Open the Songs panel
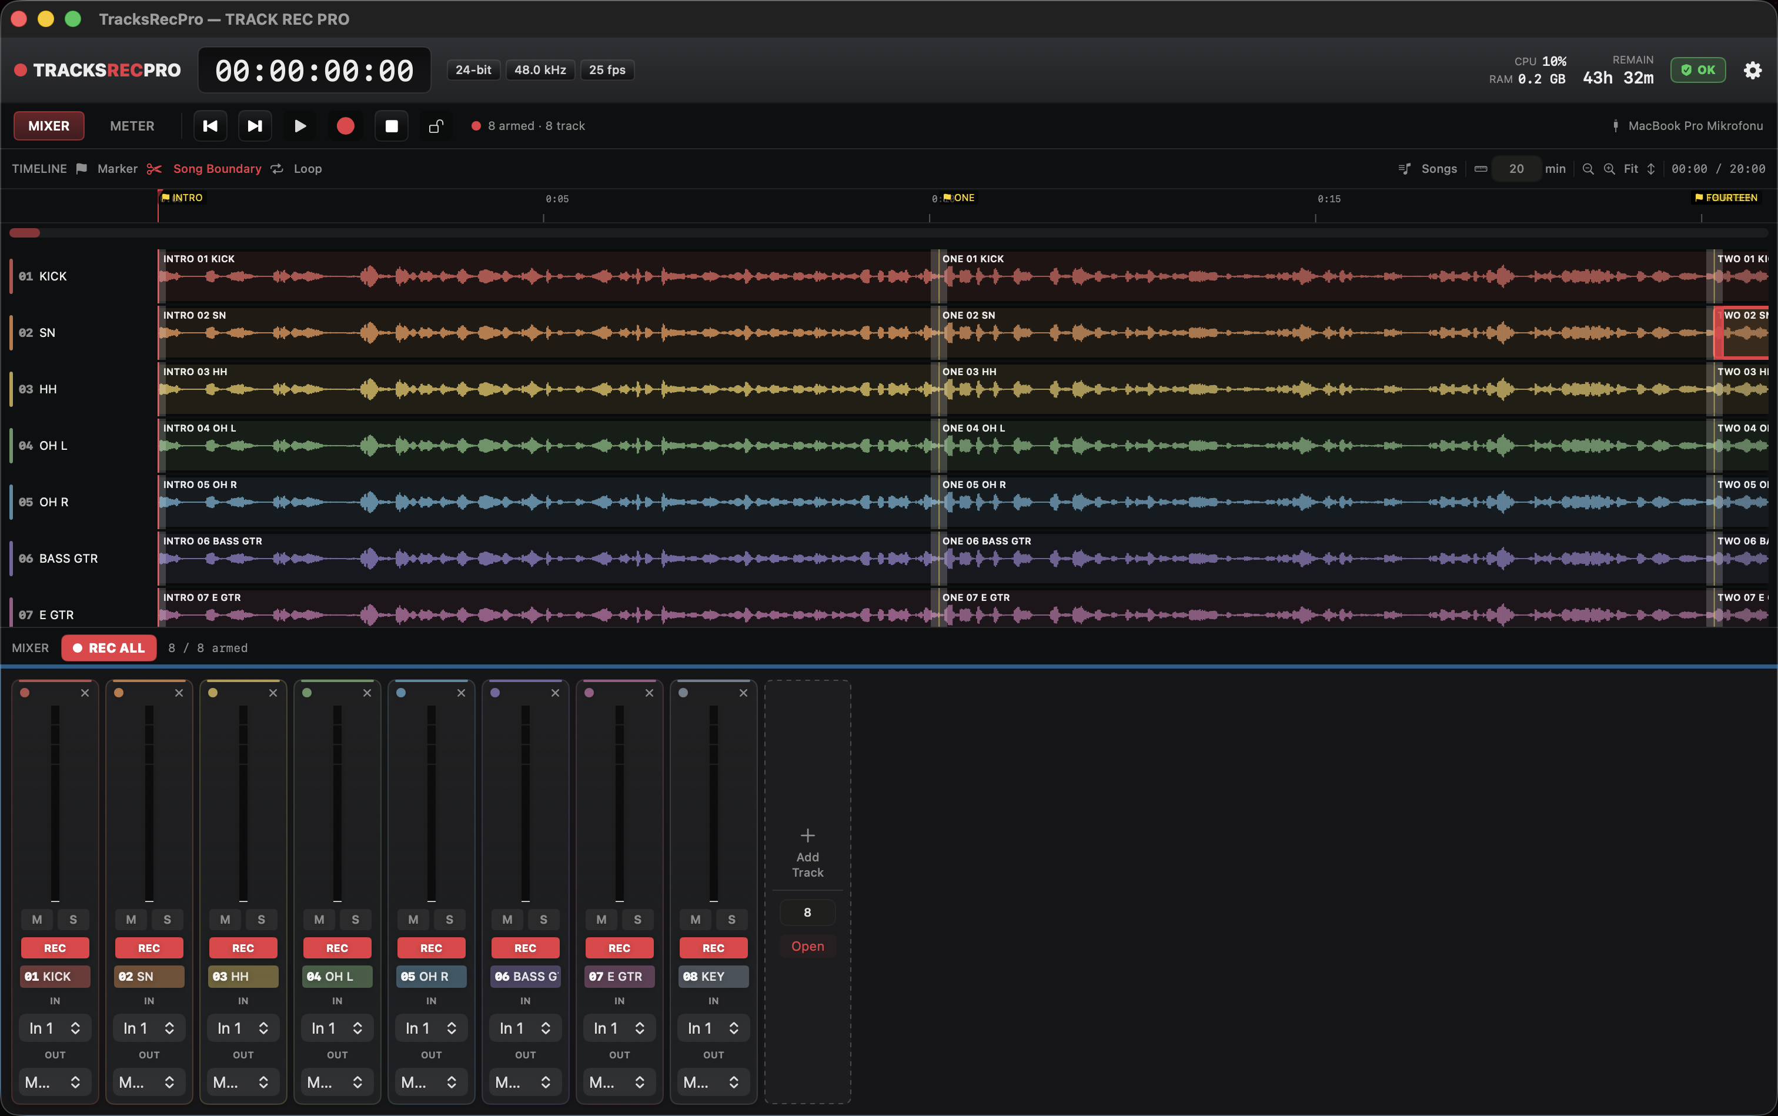This screenshot has height=1116, width=1778. (1439, 169)
